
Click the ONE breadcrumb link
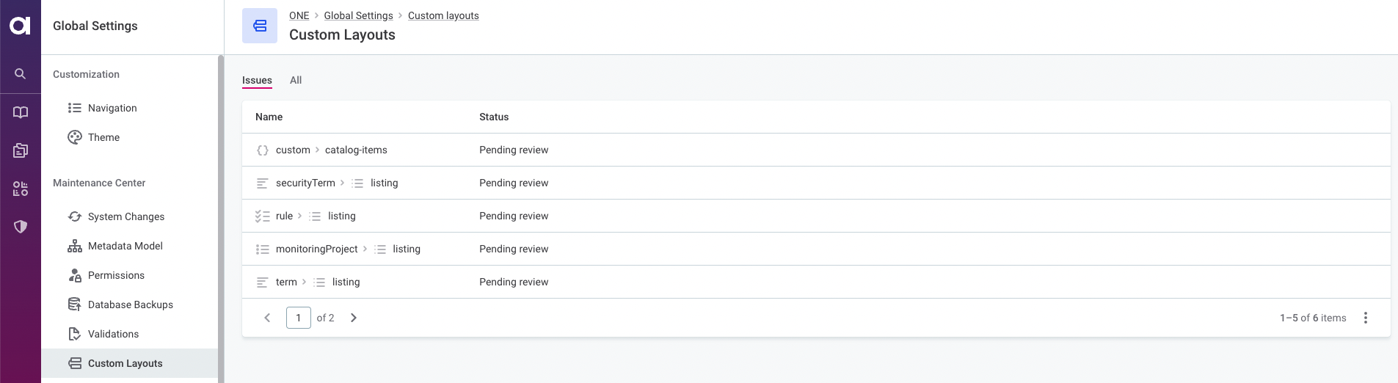[299, 15]
